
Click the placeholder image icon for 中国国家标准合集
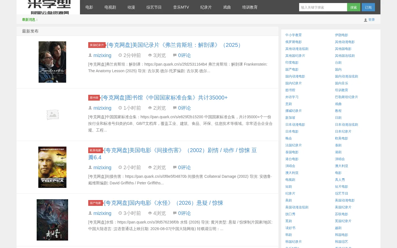point(53,115)
